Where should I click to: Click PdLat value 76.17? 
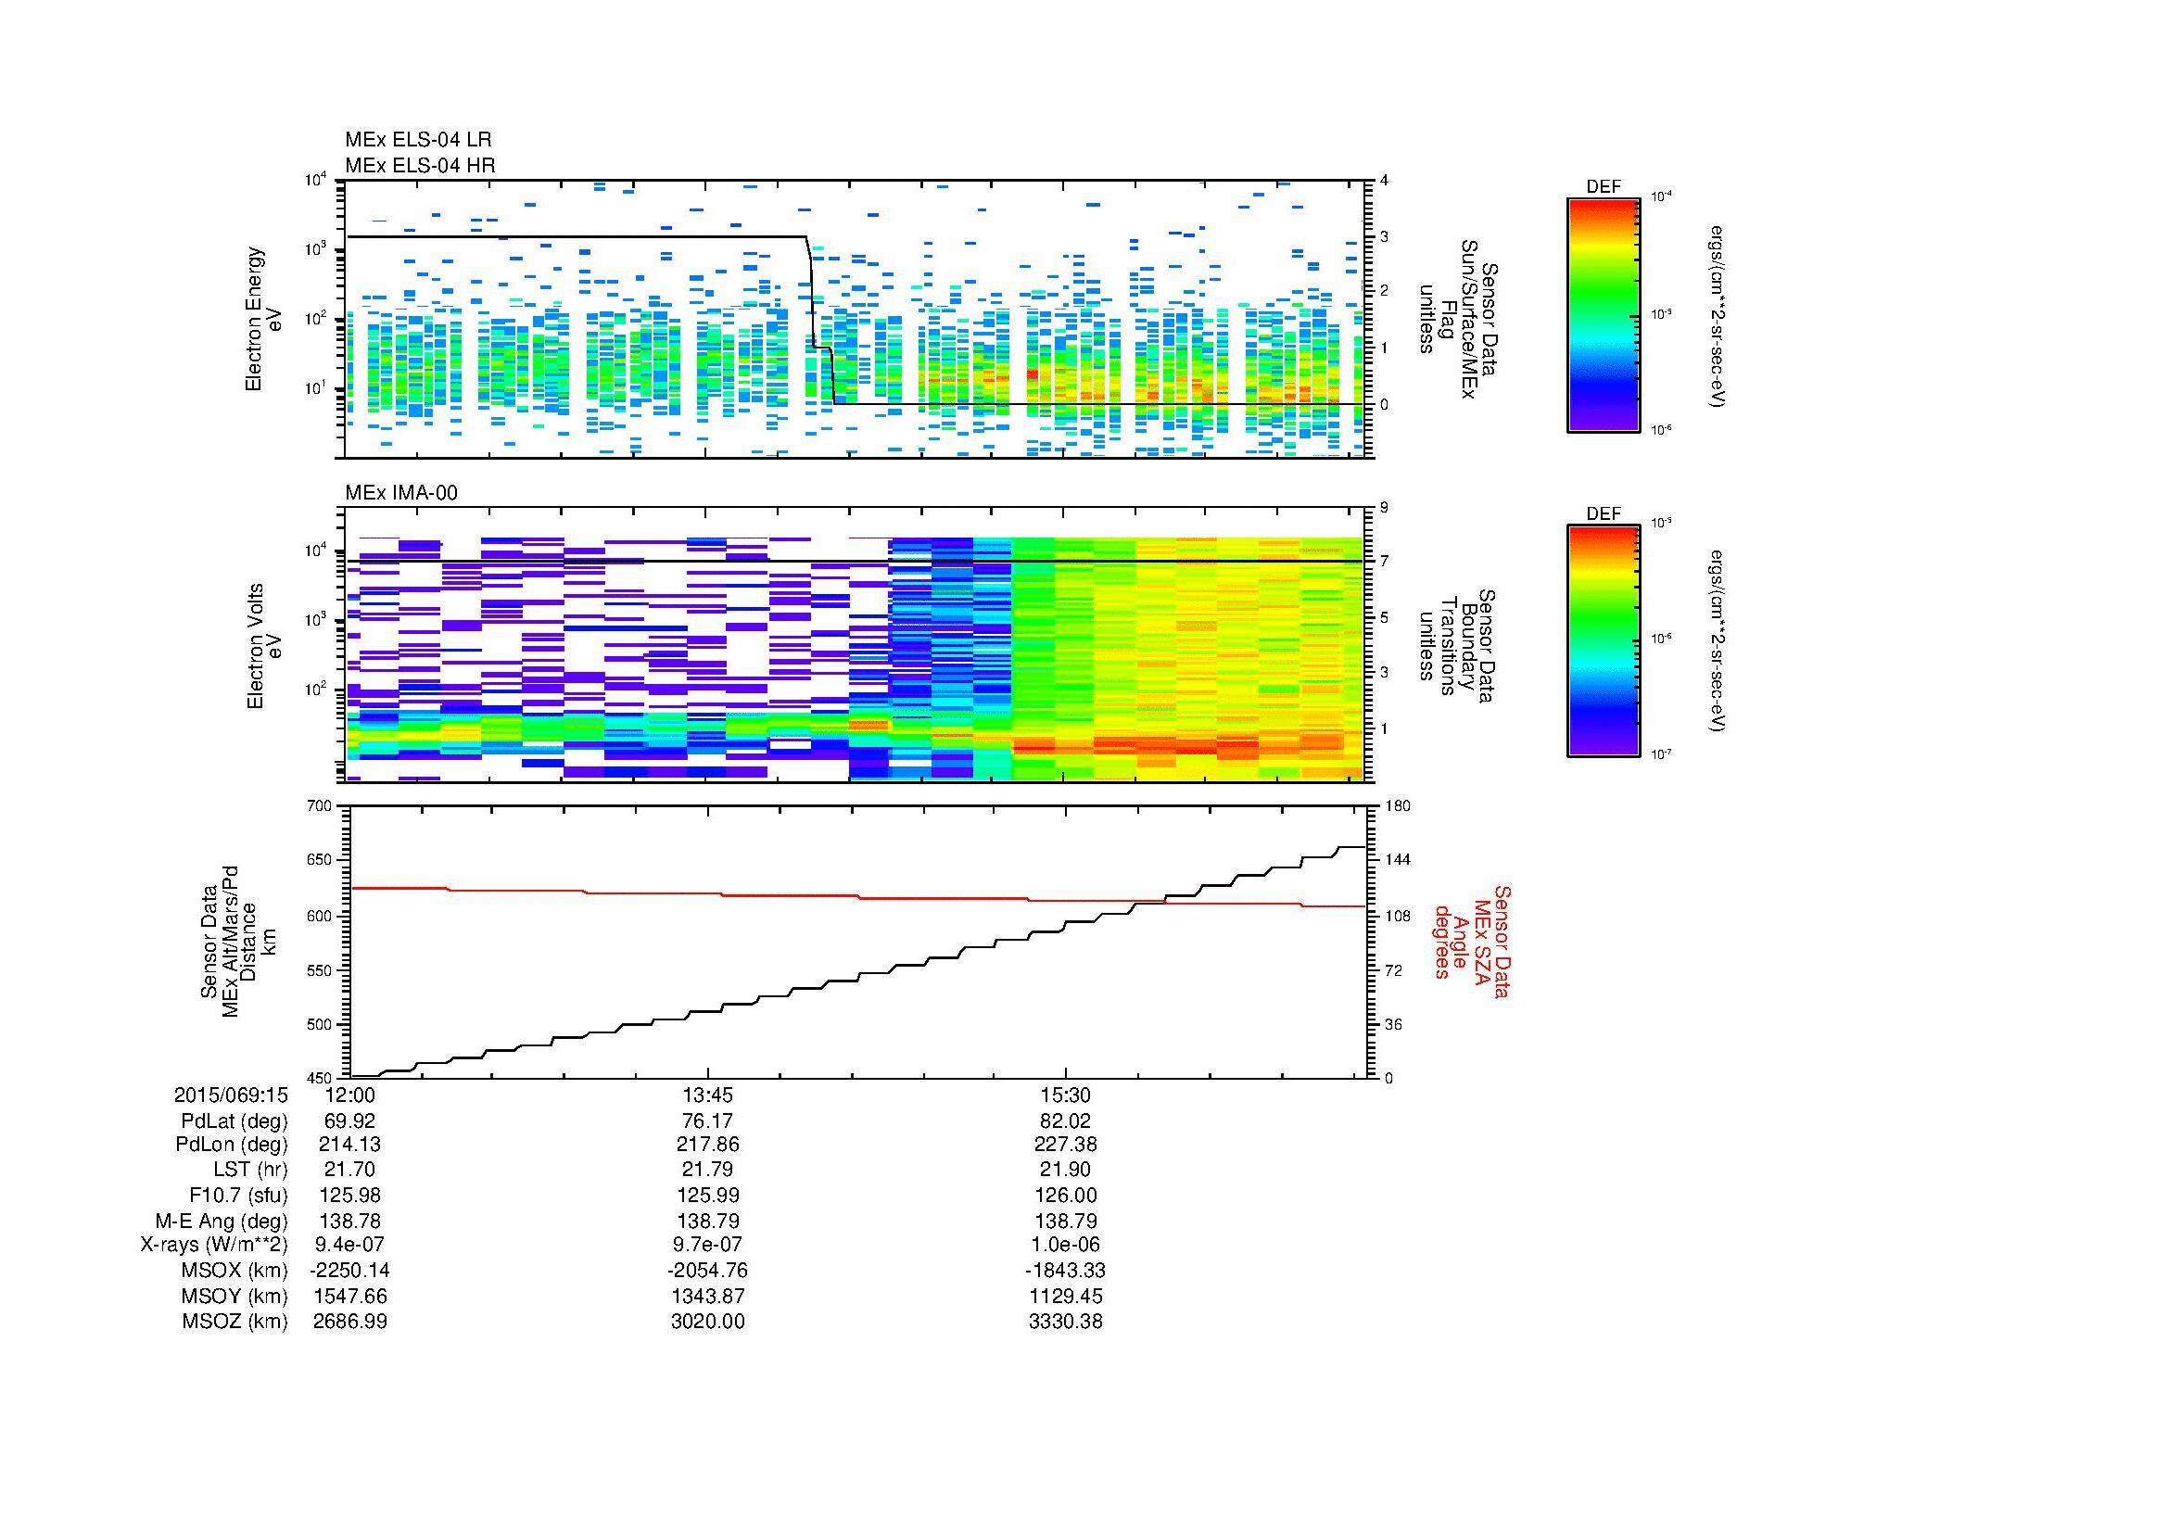click(707, 1121)
